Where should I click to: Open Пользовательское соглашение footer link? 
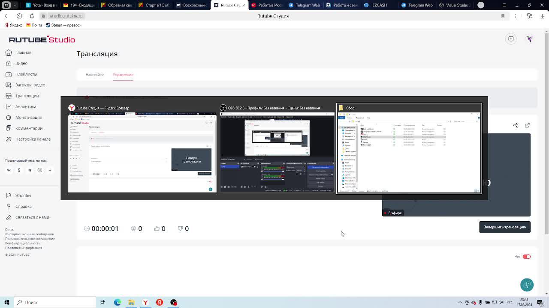coord(30,239)
